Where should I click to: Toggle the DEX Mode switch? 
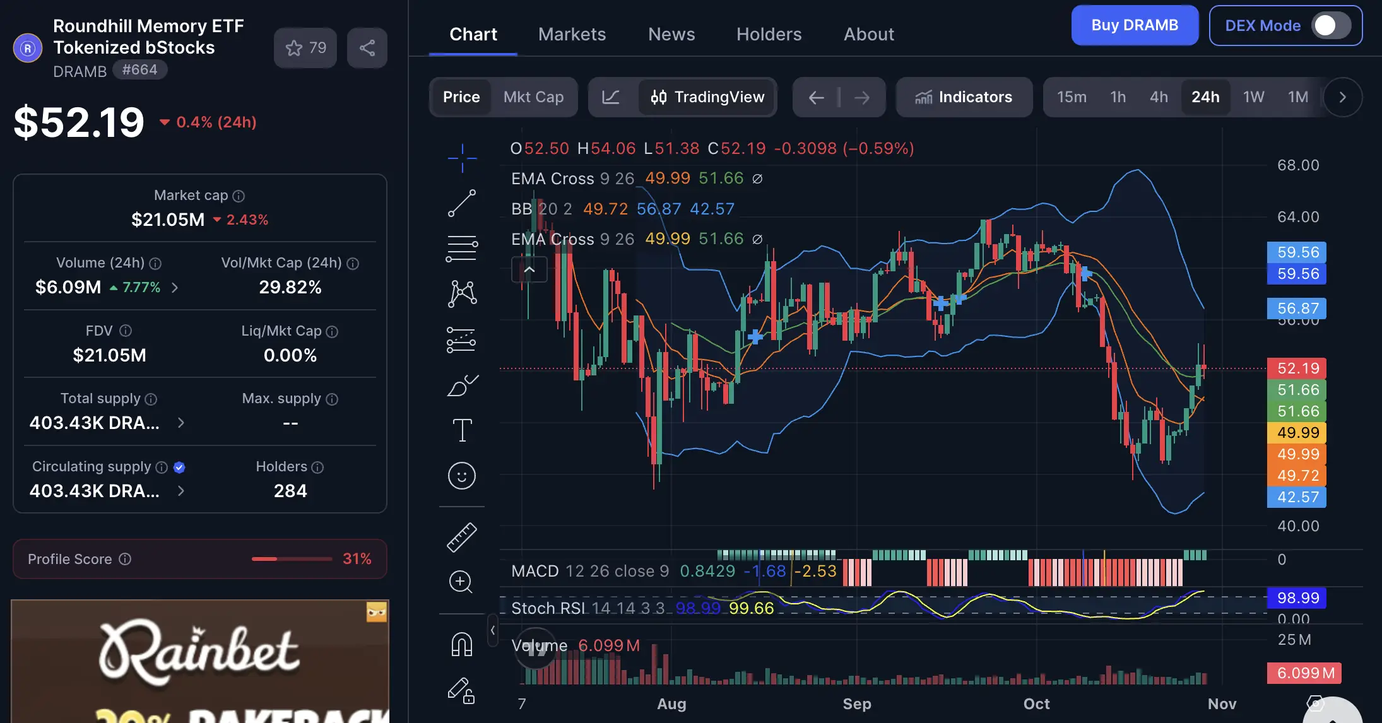tap(1331, 26)
